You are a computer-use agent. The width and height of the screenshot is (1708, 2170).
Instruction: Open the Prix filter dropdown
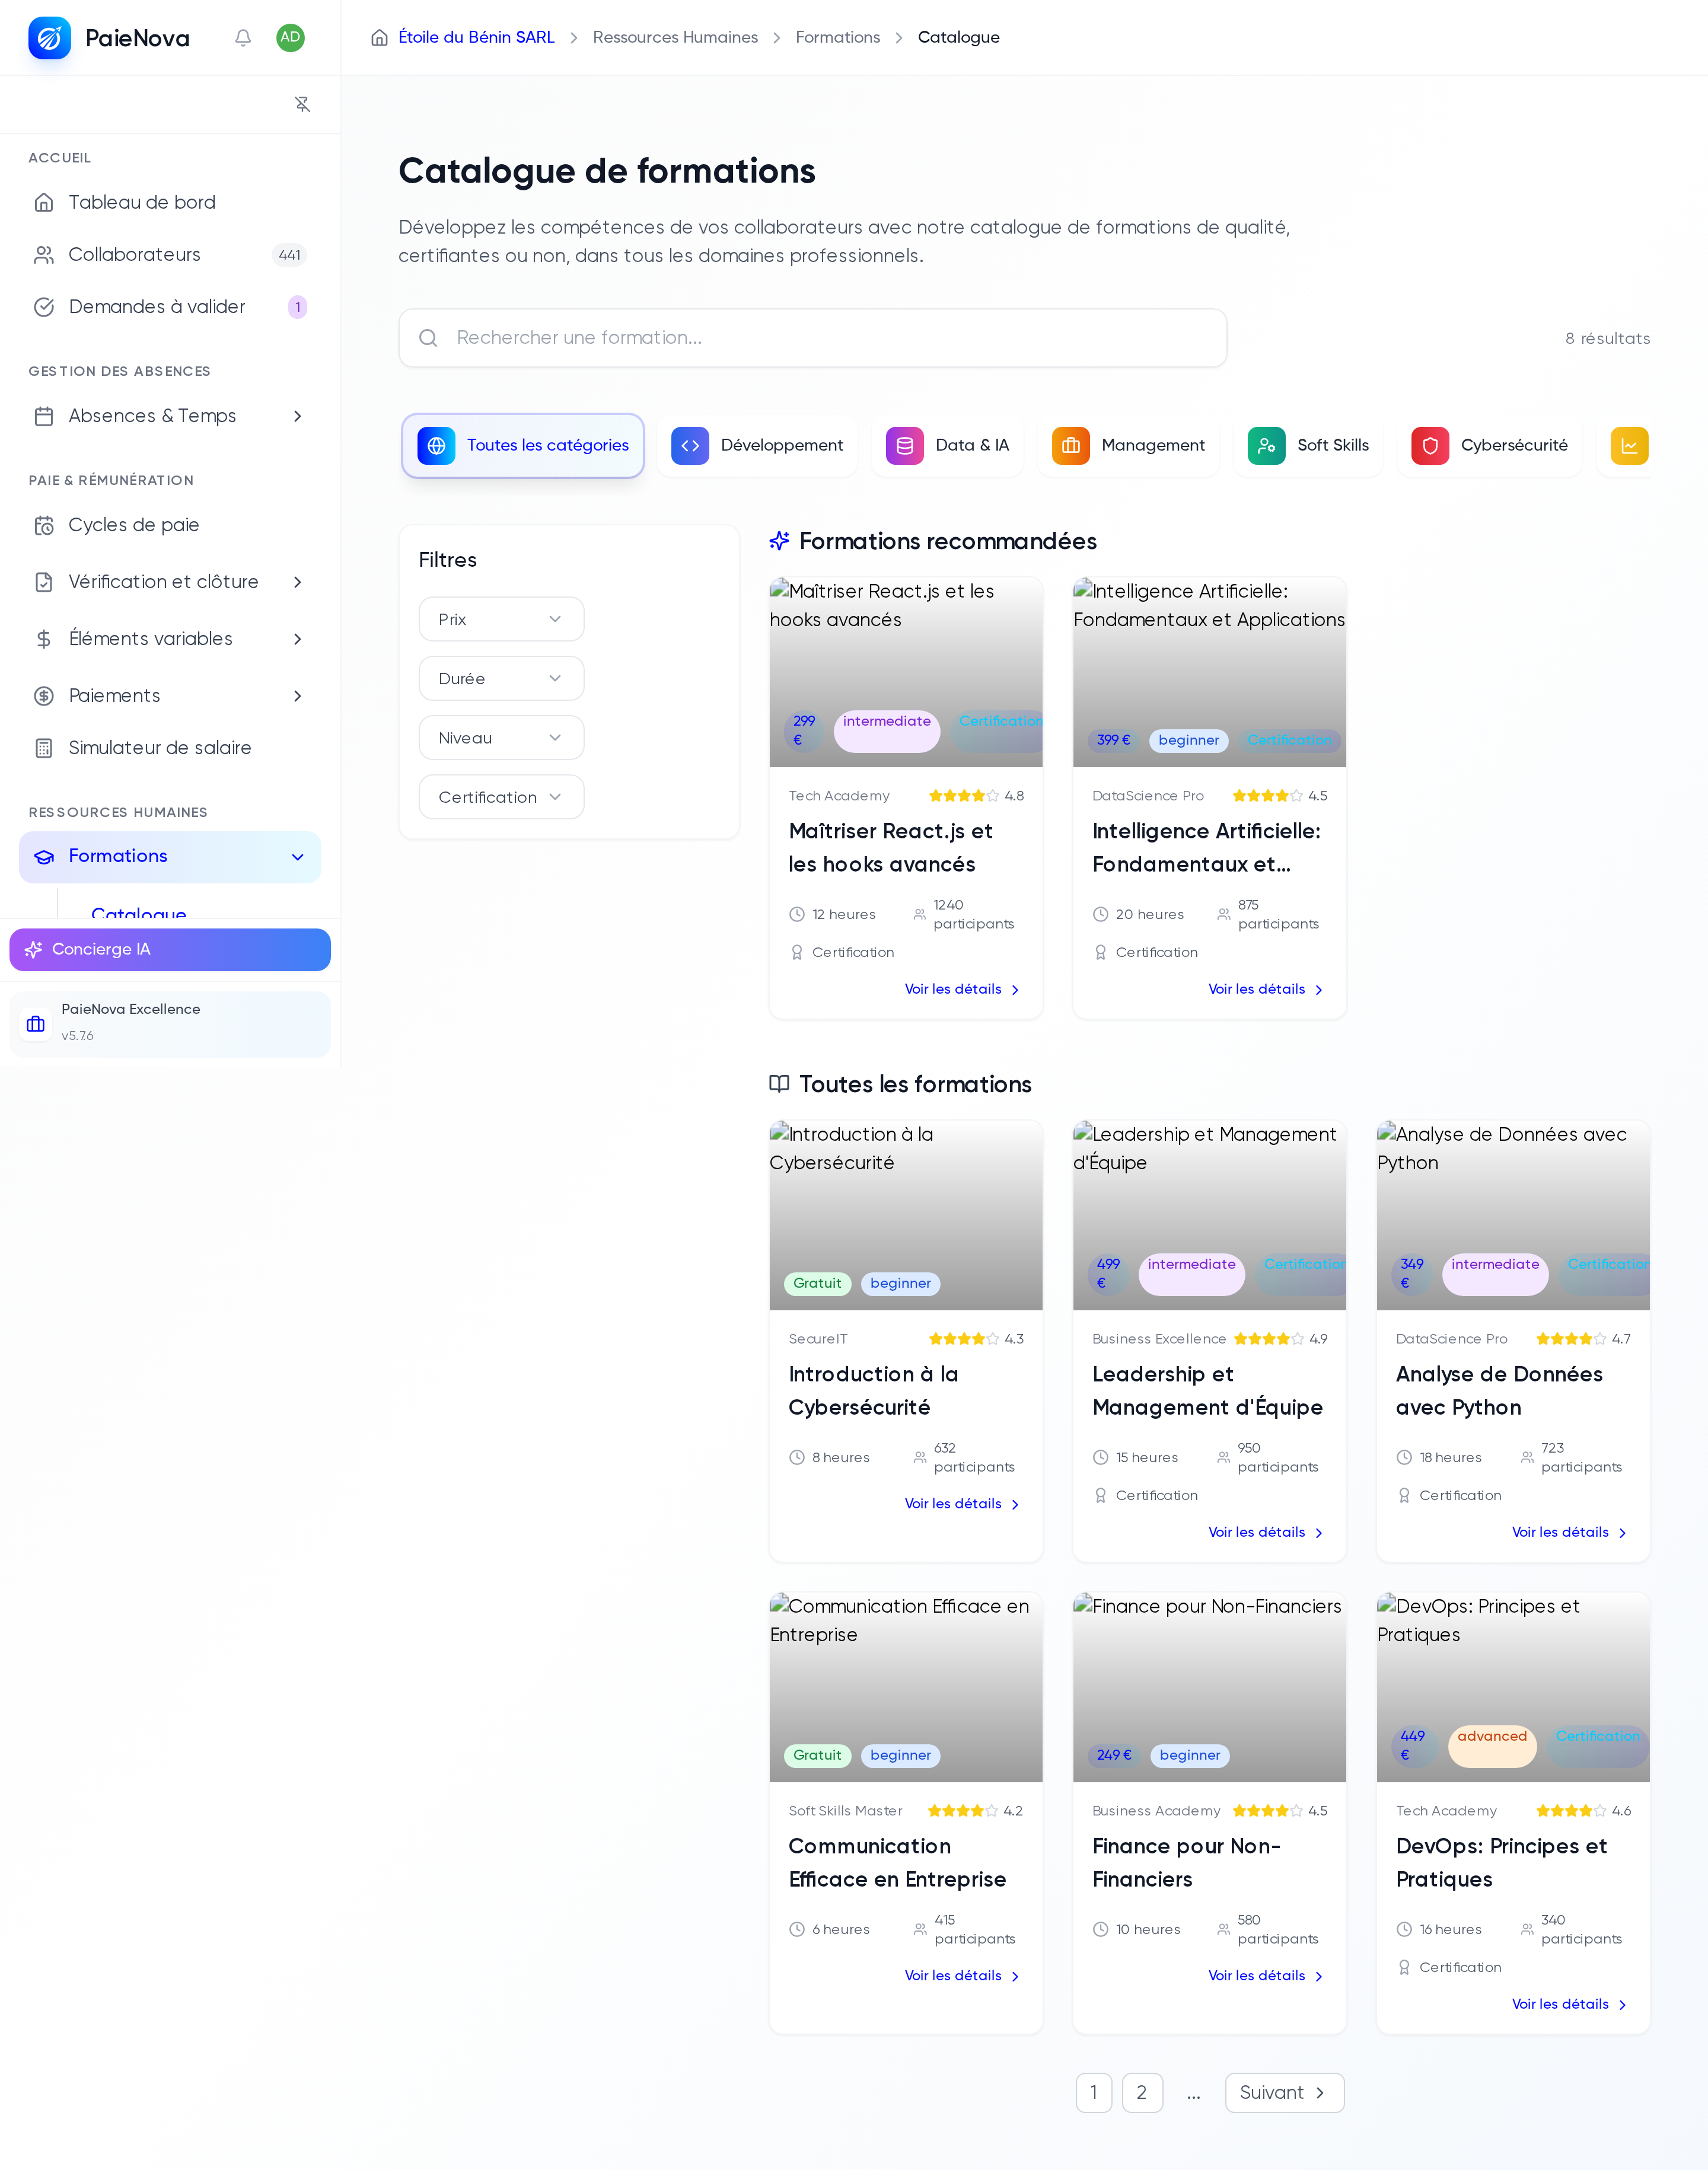click(501, 620)
